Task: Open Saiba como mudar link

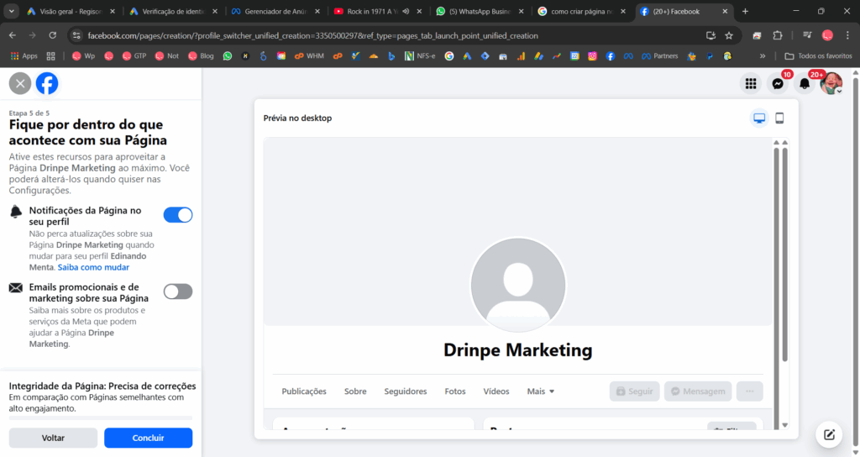Action: tap(93, 267)
